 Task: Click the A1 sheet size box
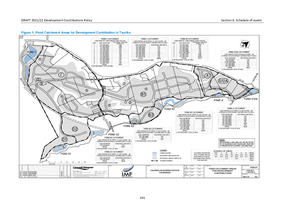click(x=21, y=37)
